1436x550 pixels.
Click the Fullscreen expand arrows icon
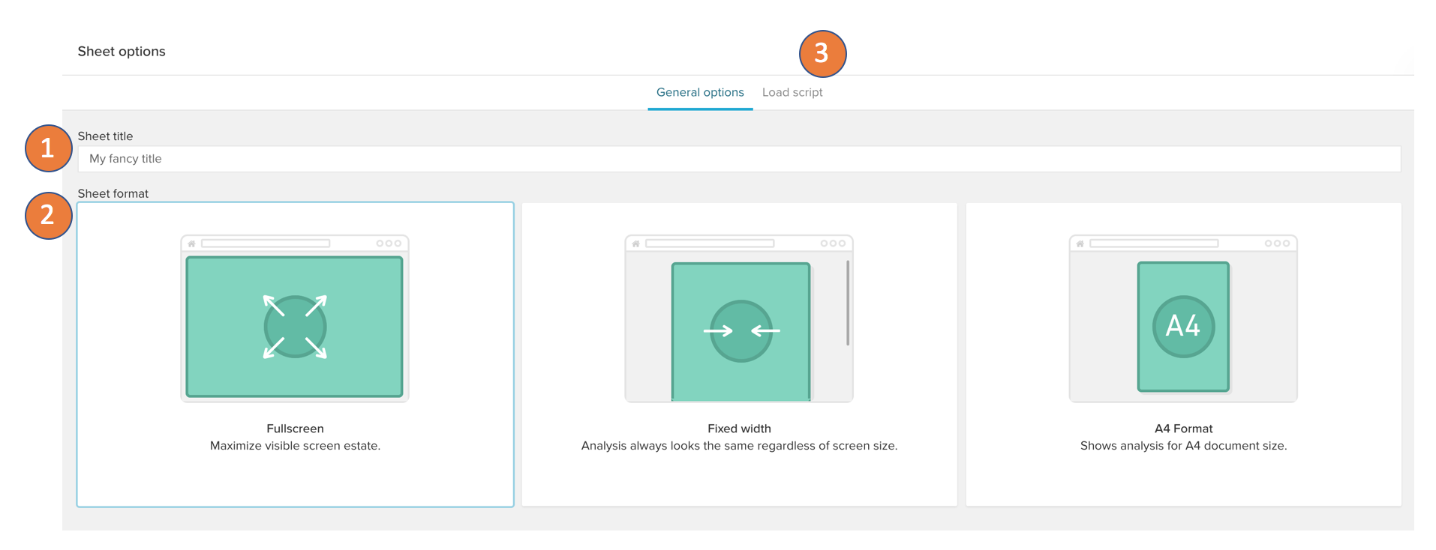pyautogui.click(x=295, y=327)
